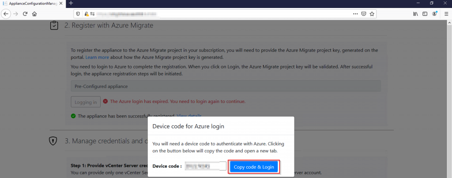Click 'The appliance has been successfully registered' text
The height and width of the screenshot is (178, 452).
(x=126, y=116)
